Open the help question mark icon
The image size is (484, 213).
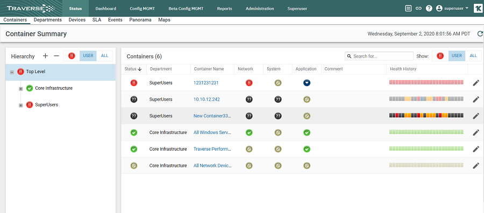(429, 8)
